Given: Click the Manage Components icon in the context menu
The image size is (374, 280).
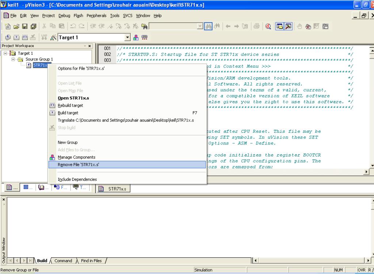Looking at the screenshot, I should (52, 157).
